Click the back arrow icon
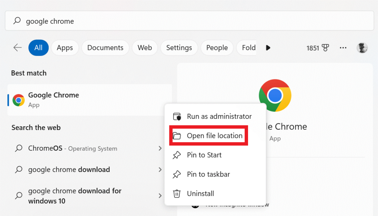378x216 pixels. tap(17, 48)
